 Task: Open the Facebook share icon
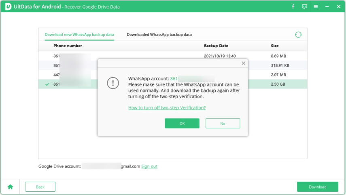tap(293, 6)
